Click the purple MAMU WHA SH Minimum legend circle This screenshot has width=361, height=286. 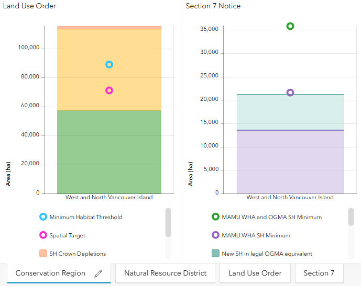coord(215,235)
